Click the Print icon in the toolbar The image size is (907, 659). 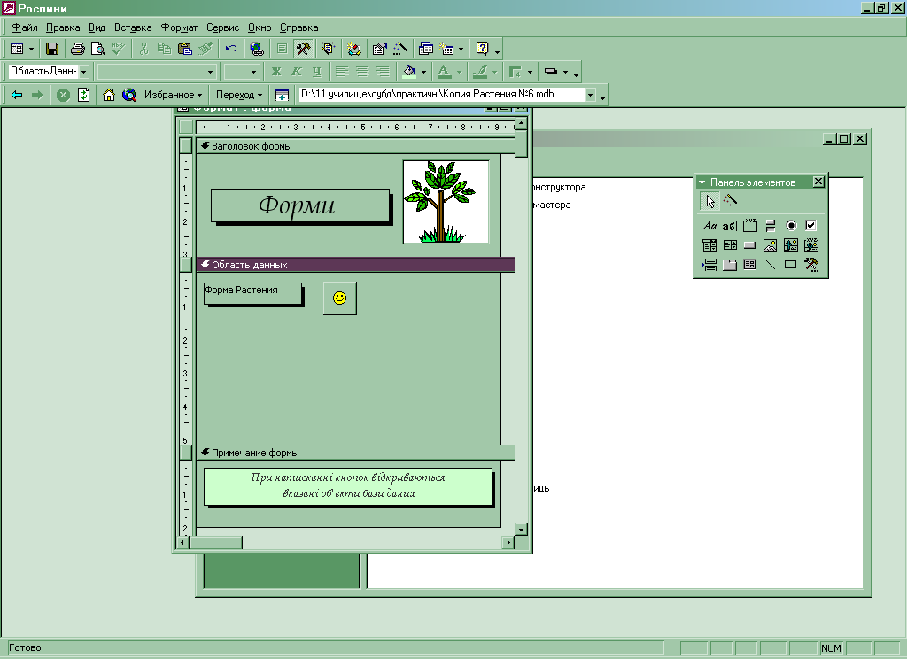pyautogui.click(x=78, y=50)
